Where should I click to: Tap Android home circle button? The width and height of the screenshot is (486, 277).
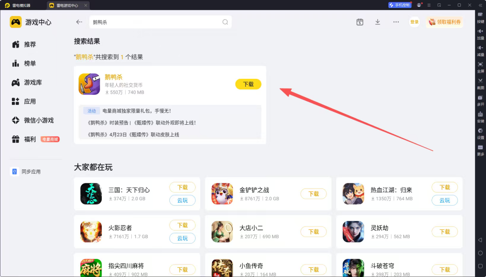pyautogui.click(x=480, y=253)
